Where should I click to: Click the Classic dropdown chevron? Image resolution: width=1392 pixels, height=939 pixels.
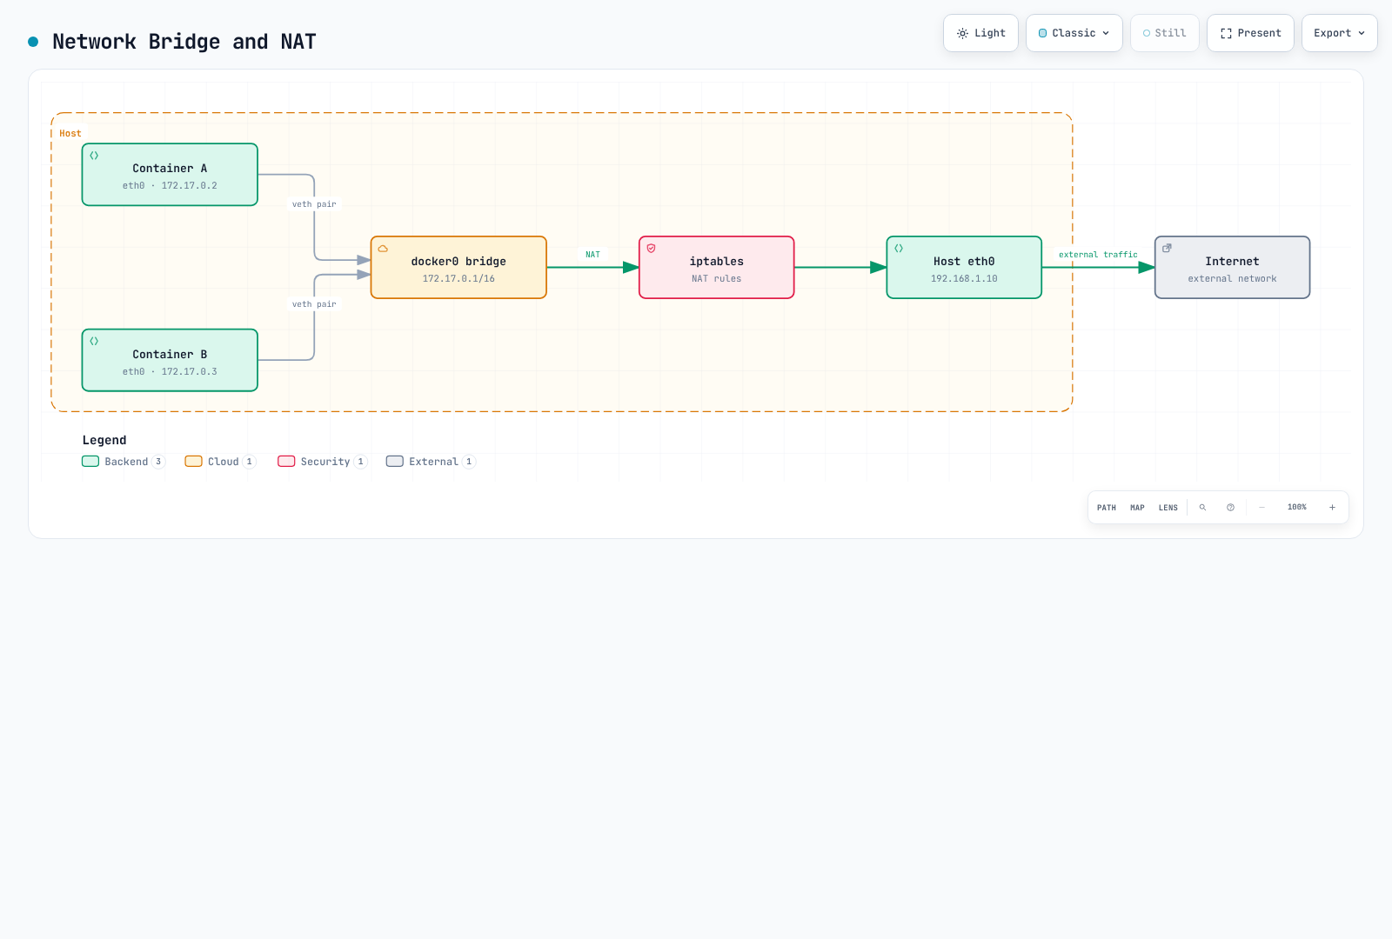[x=1106, y=33]
